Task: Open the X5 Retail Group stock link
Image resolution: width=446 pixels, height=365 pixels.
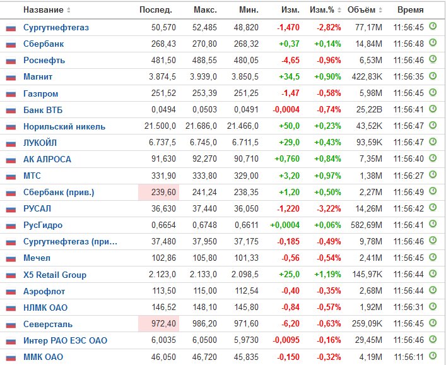Action: 55,275
